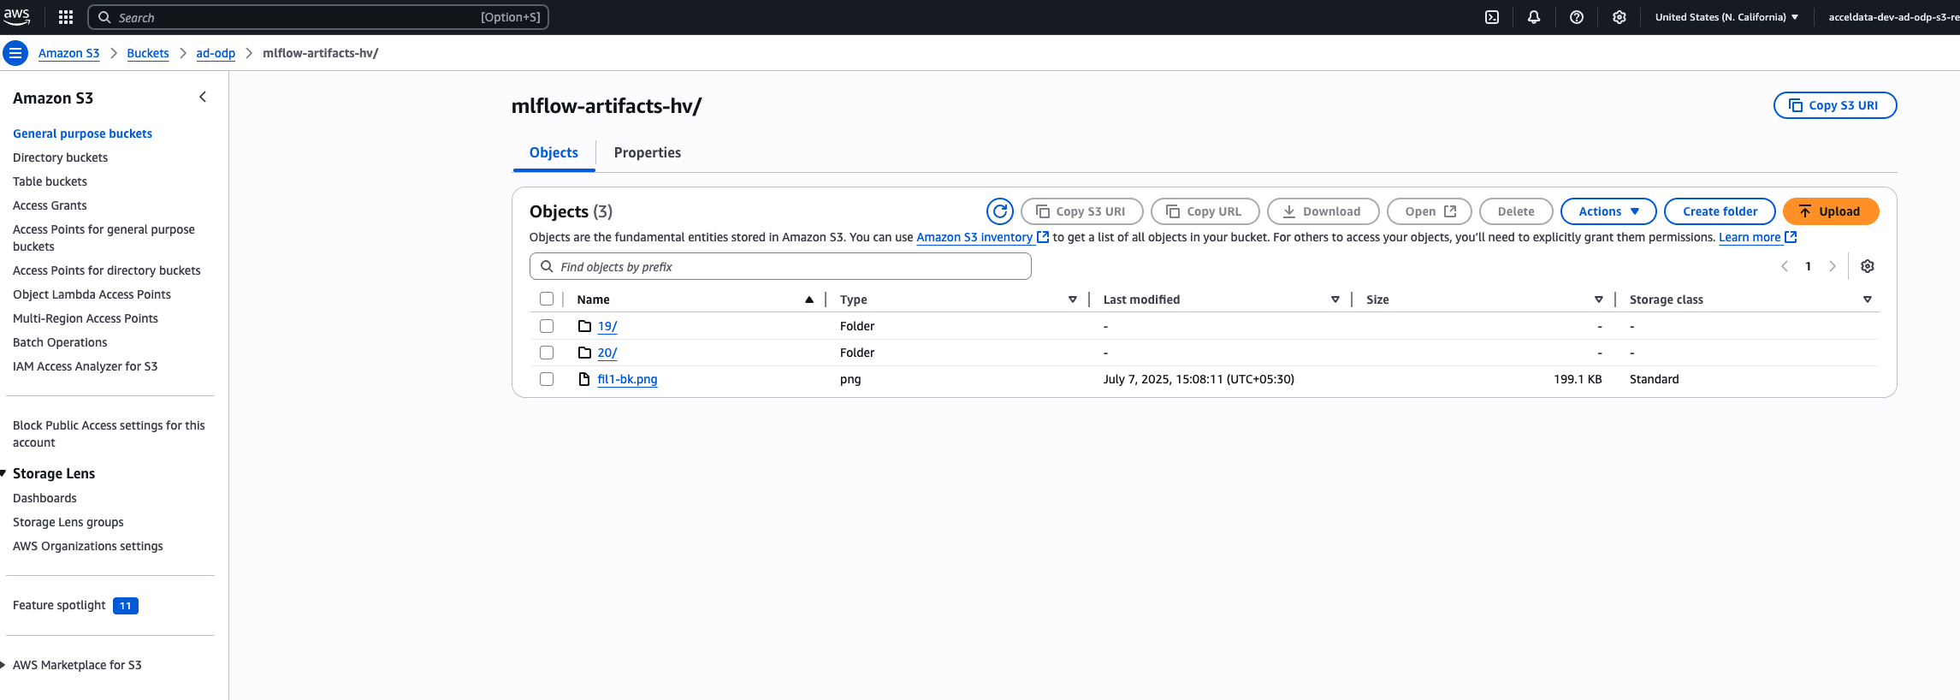Click Copy S3 URI button at top right
Image resolution: width=1960 pixels, height=700 pixels.
point(1835,105)
